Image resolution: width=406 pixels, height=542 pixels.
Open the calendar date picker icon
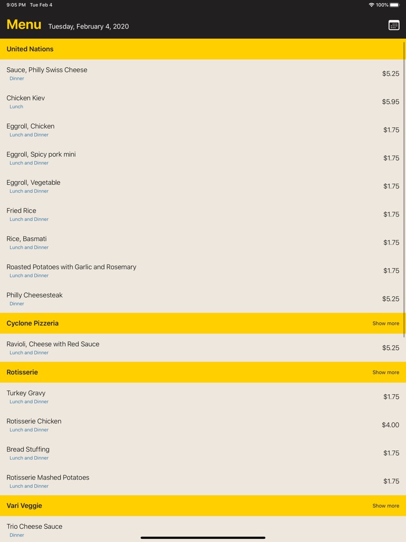tap(394, 25)
